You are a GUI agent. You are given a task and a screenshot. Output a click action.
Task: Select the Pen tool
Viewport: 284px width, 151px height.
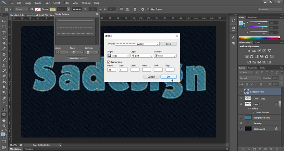[x=4, y=98]
